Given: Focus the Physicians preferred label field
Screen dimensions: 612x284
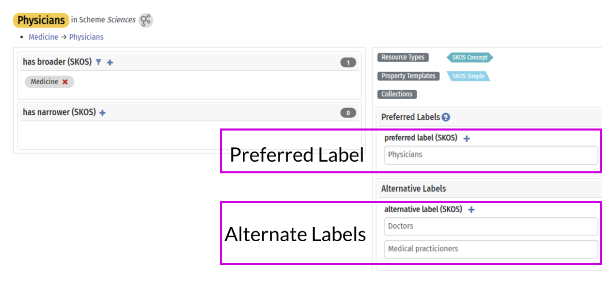Looking at the screenshot, I should [490, 155].
